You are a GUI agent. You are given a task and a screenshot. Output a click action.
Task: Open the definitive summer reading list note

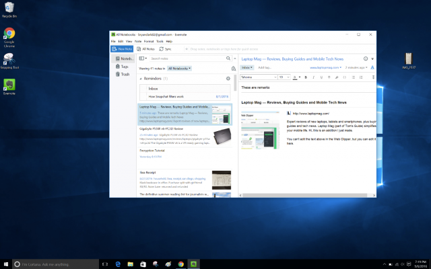click(x=185, y=194)
